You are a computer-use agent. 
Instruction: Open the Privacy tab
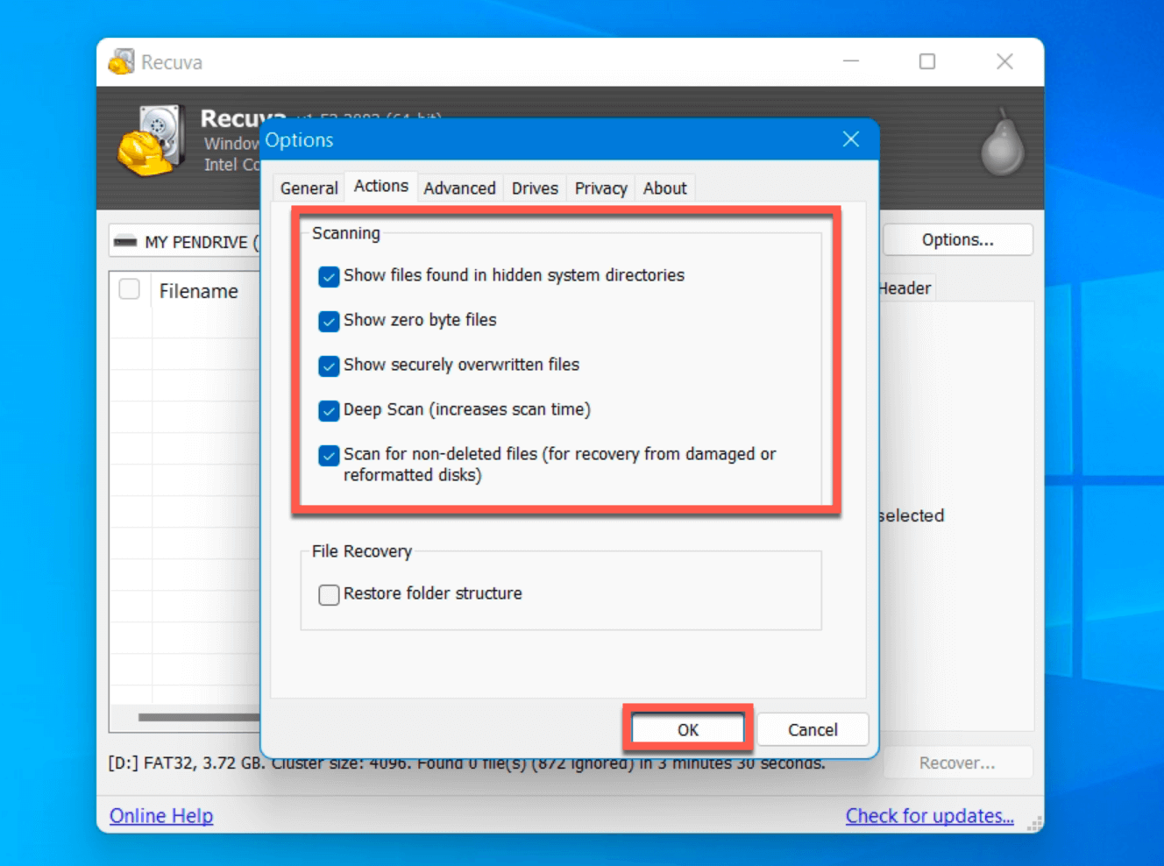600,188
